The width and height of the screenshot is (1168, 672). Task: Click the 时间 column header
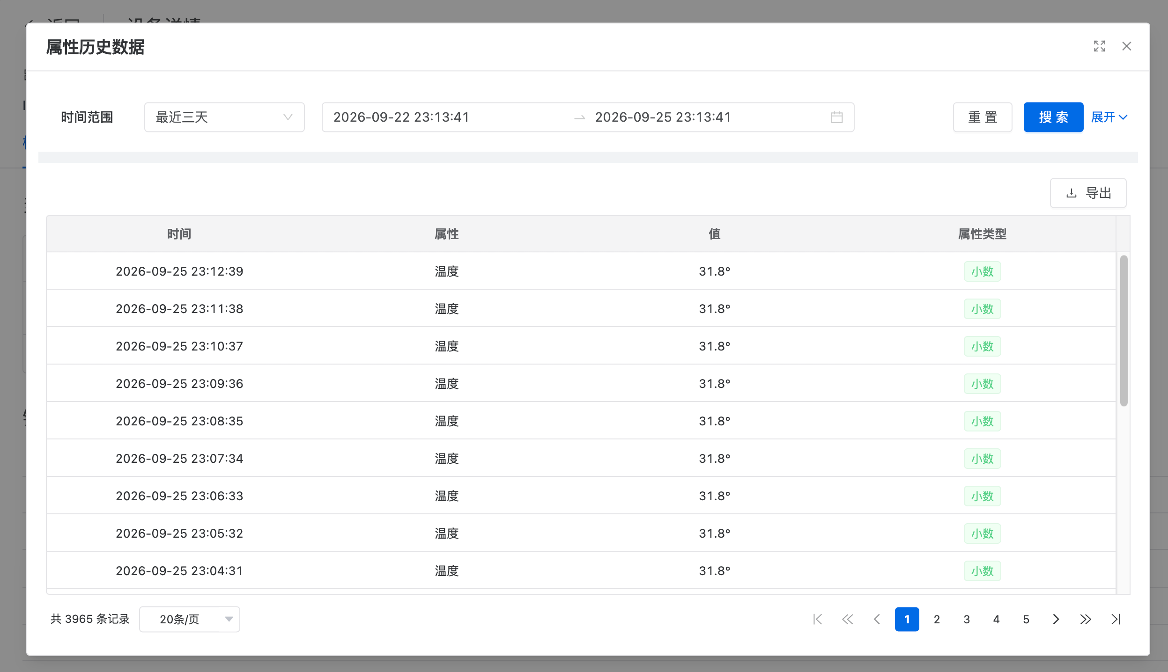tap(179, 234)
